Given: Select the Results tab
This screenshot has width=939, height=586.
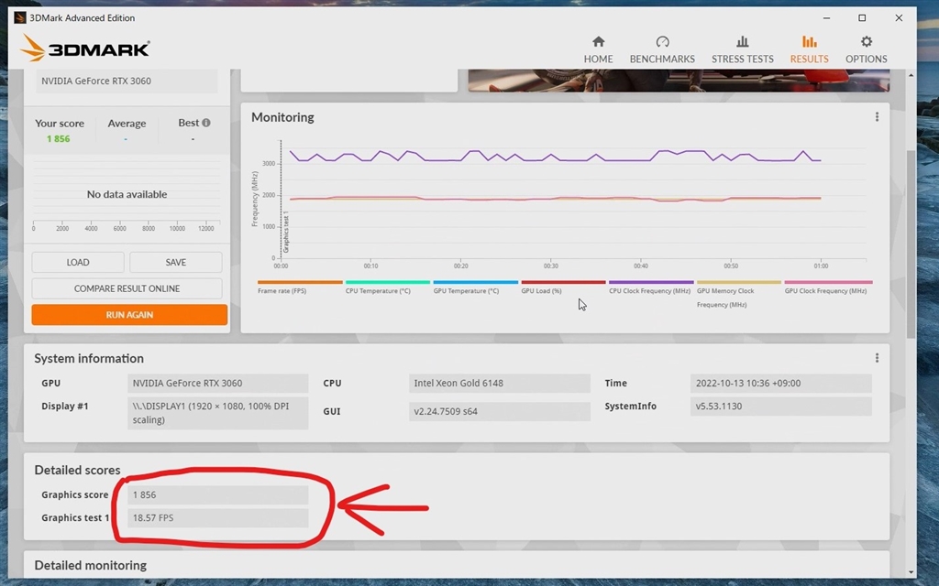Looking at the screenshot, I should pos(809,49).
